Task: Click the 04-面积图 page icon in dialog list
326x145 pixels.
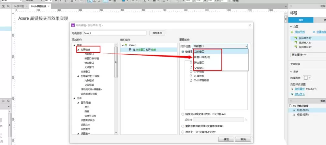Action: coord(191,76)
